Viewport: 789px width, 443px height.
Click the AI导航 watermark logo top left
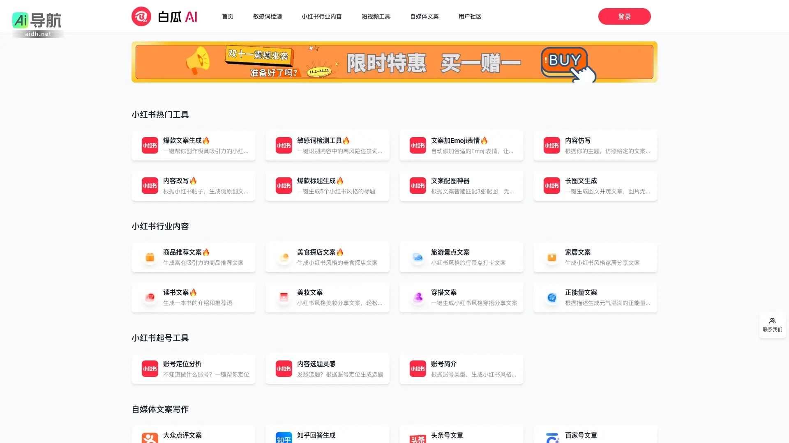(37, 21)
